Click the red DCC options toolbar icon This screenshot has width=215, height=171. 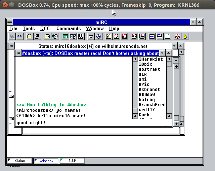tap(124, 36)
